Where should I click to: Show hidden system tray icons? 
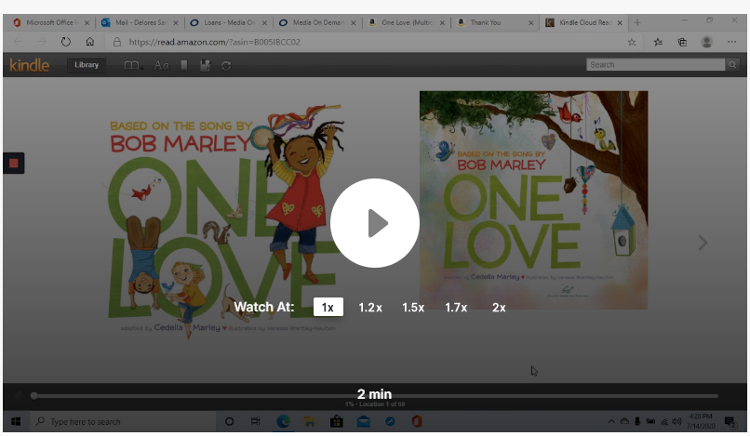click(x=611, y=422)
